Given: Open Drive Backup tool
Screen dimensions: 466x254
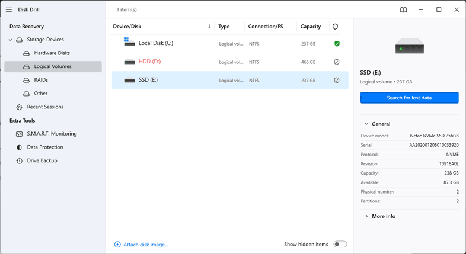Looking at the screenshot, I should [42, 160].
